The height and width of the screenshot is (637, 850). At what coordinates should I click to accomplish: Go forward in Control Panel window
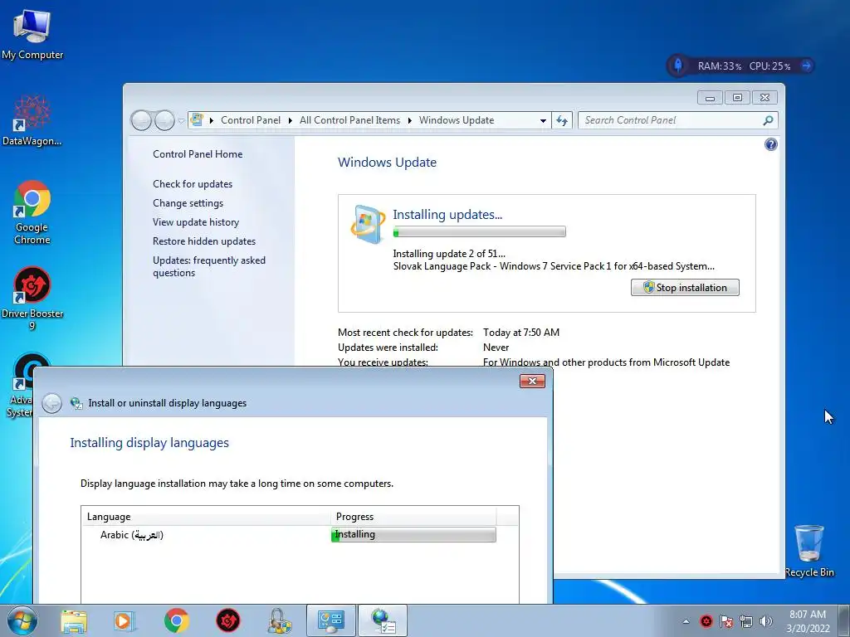tap(164, 120)
